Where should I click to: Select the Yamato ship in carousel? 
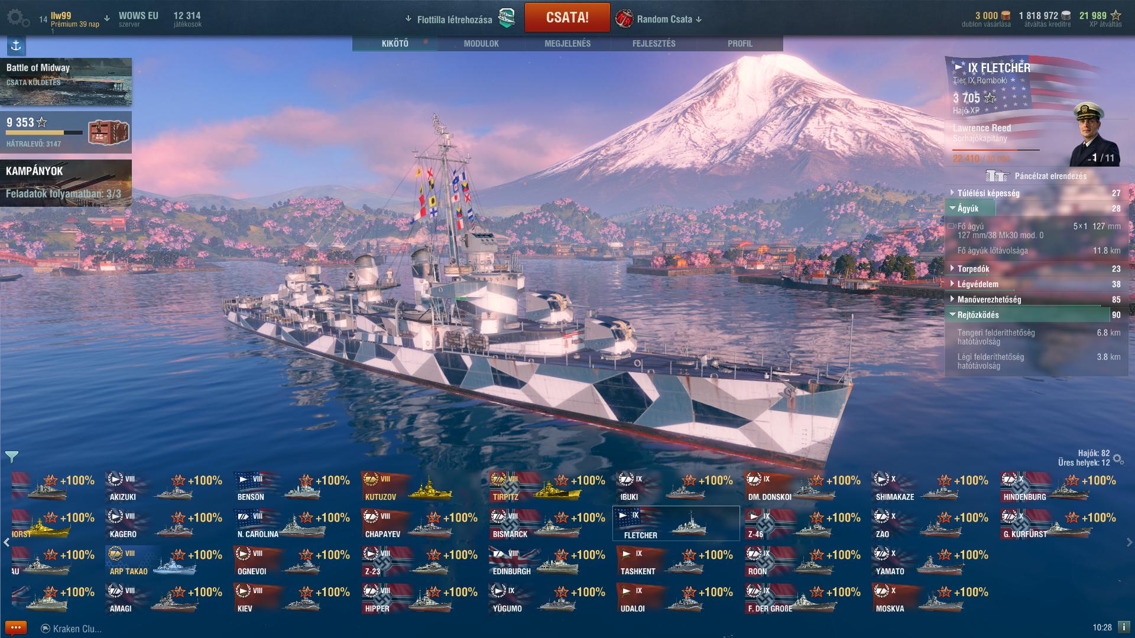(x=932, y=562)
